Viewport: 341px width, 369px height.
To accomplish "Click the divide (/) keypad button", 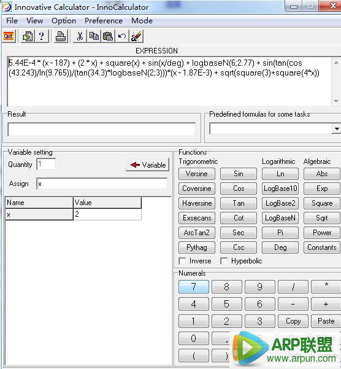I will point(293,287).
